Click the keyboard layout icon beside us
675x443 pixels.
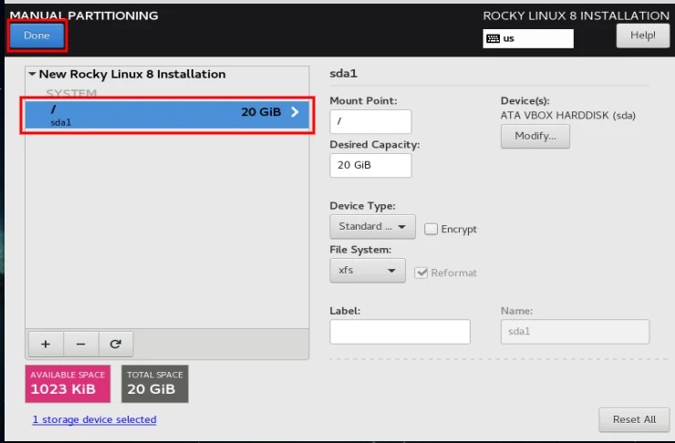(x=493, y=38)
